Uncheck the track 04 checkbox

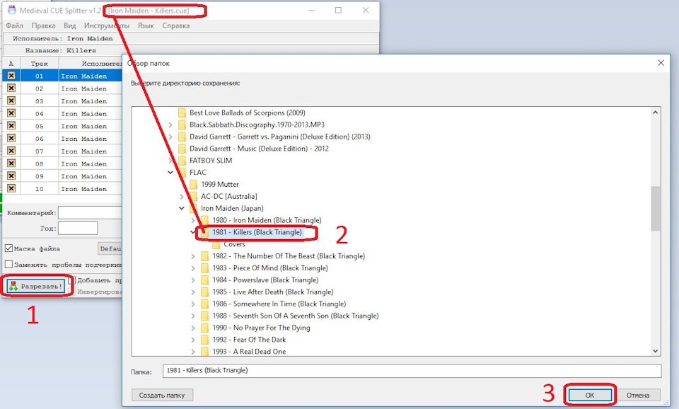click(11, 113)
